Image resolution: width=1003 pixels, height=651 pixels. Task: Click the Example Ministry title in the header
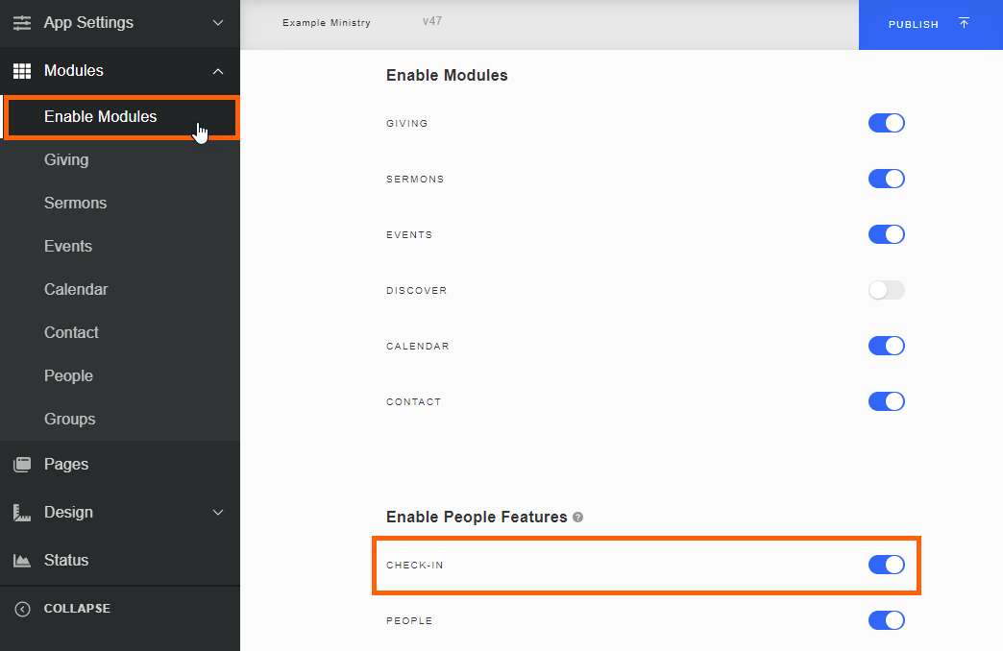point(326,22)
